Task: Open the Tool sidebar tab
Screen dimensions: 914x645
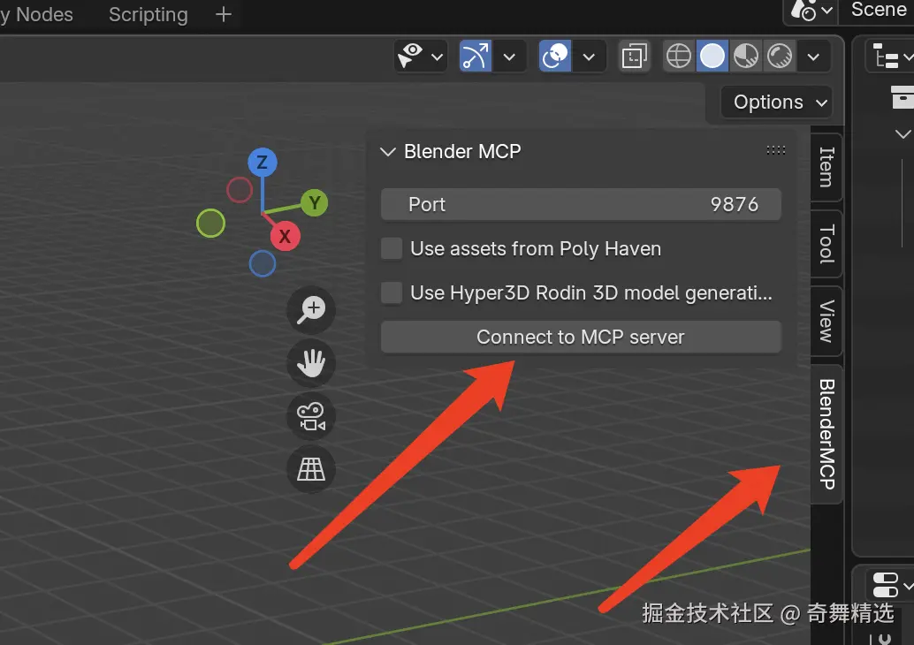Action: (x=826, y=244)
